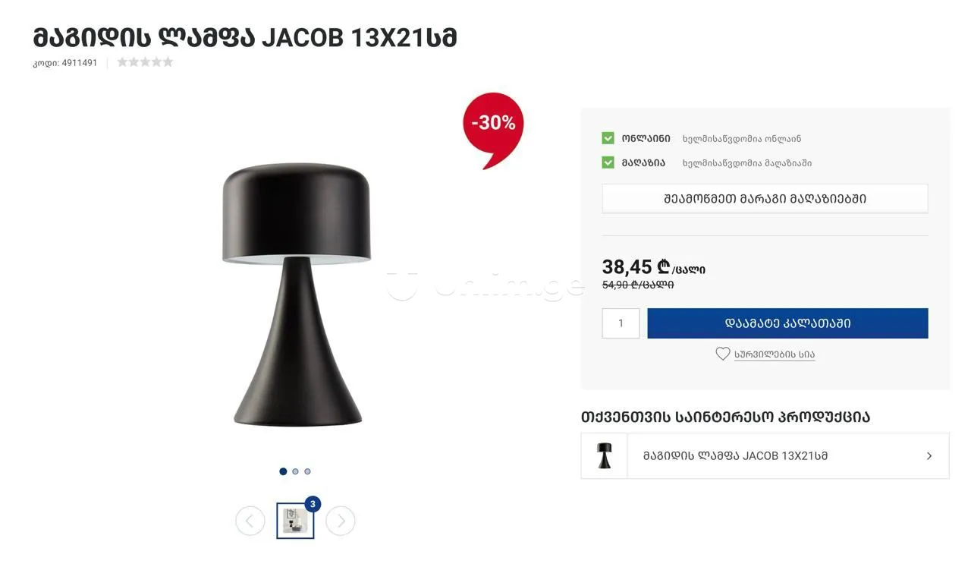Toggle the ონლაინი availability checkbox
The width and height of the screenshot is (971, 567).
[608, 138]
